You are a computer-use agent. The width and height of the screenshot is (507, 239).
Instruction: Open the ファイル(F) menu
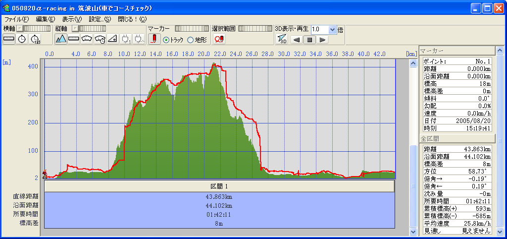click(16, 19)
